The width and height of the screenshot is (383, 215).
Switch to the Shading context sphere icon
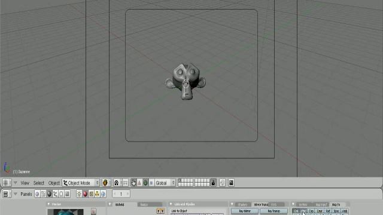click(49, 194)
